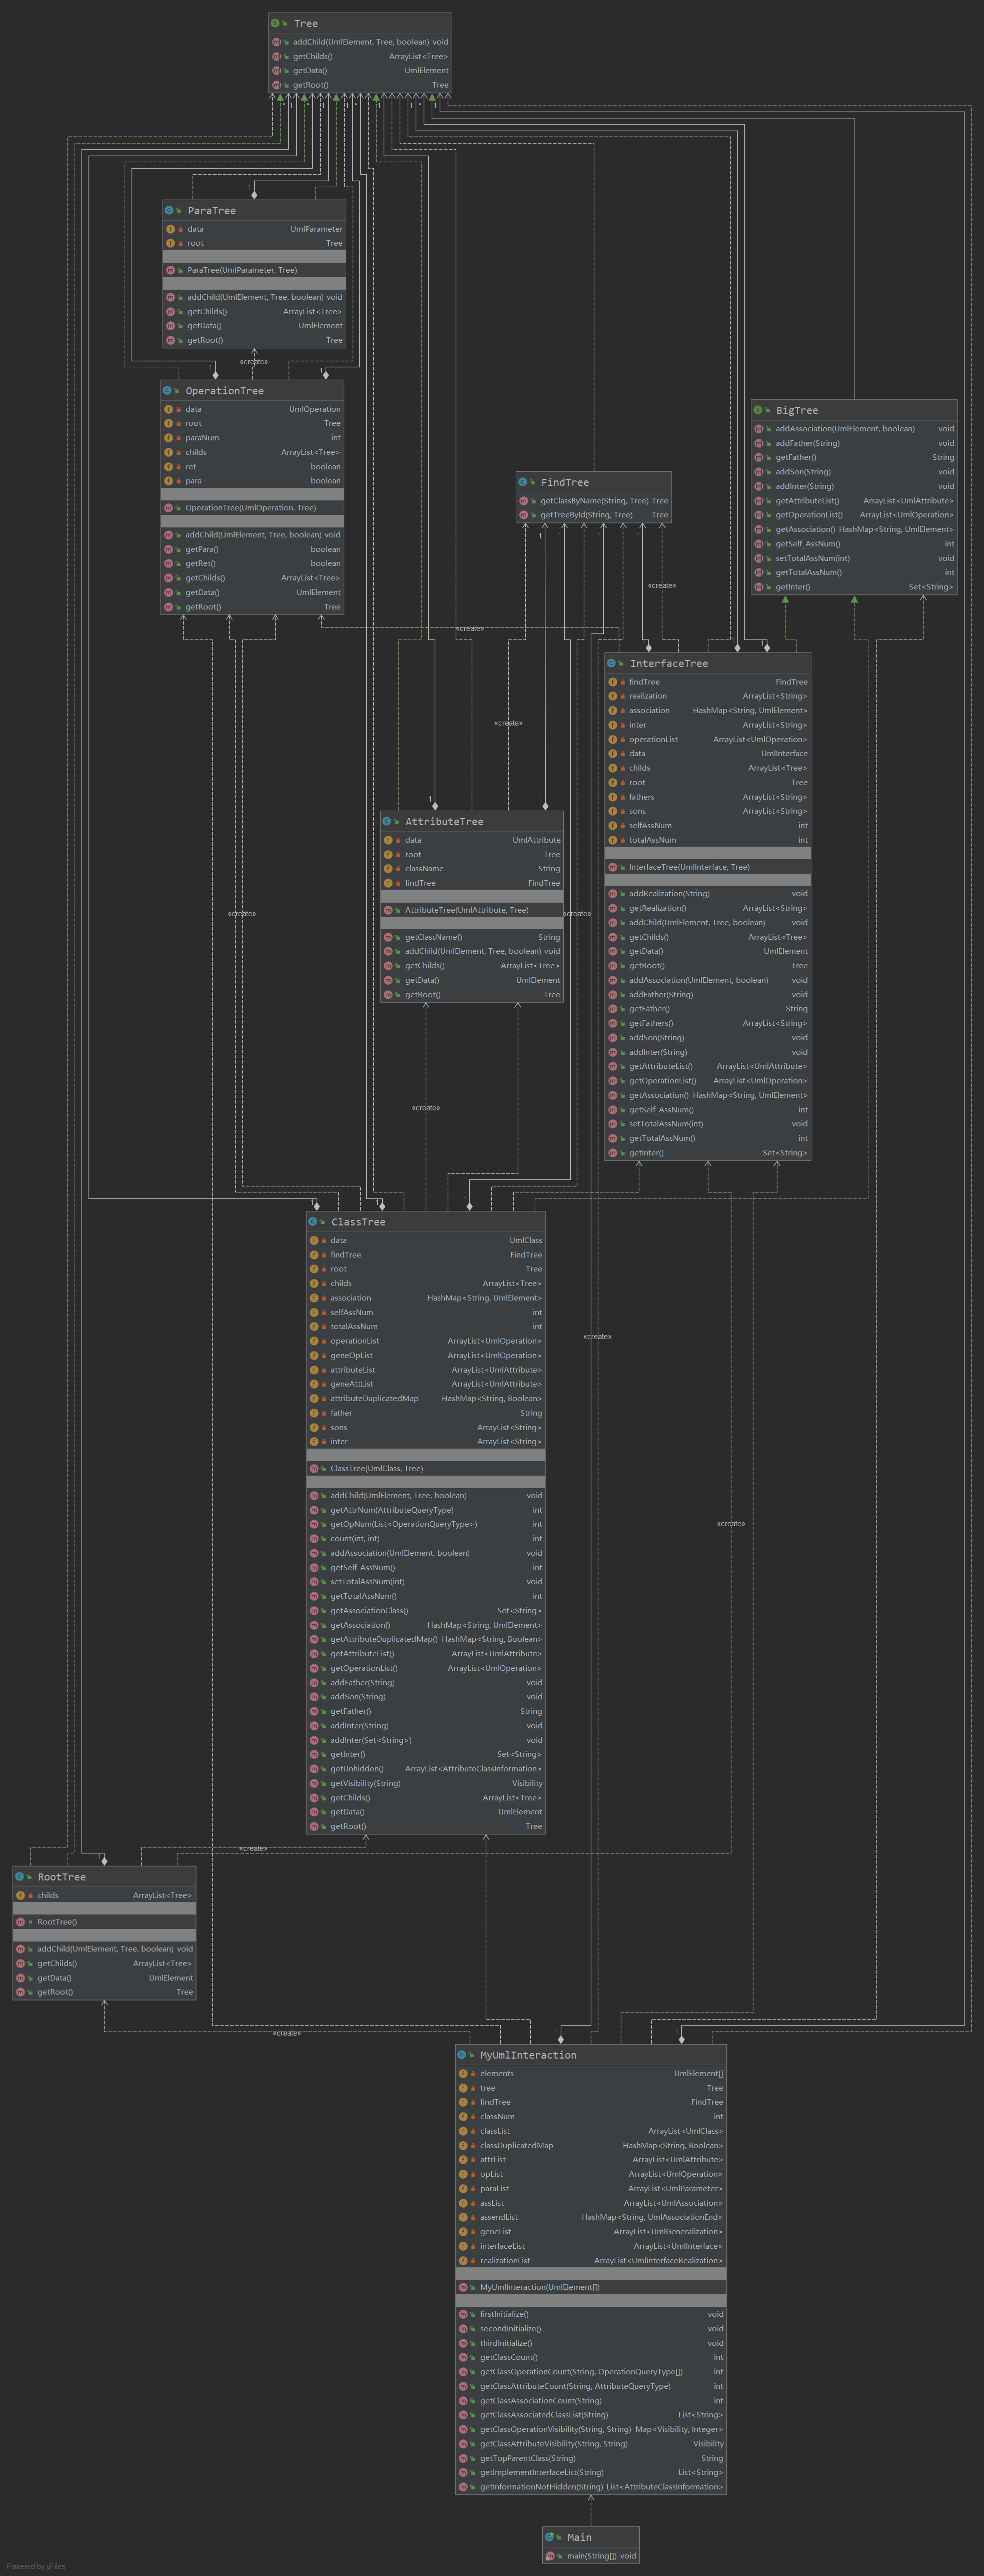Click the ParaTree class icon
The image size is (984, 2576).
click(x=170, y=211)
